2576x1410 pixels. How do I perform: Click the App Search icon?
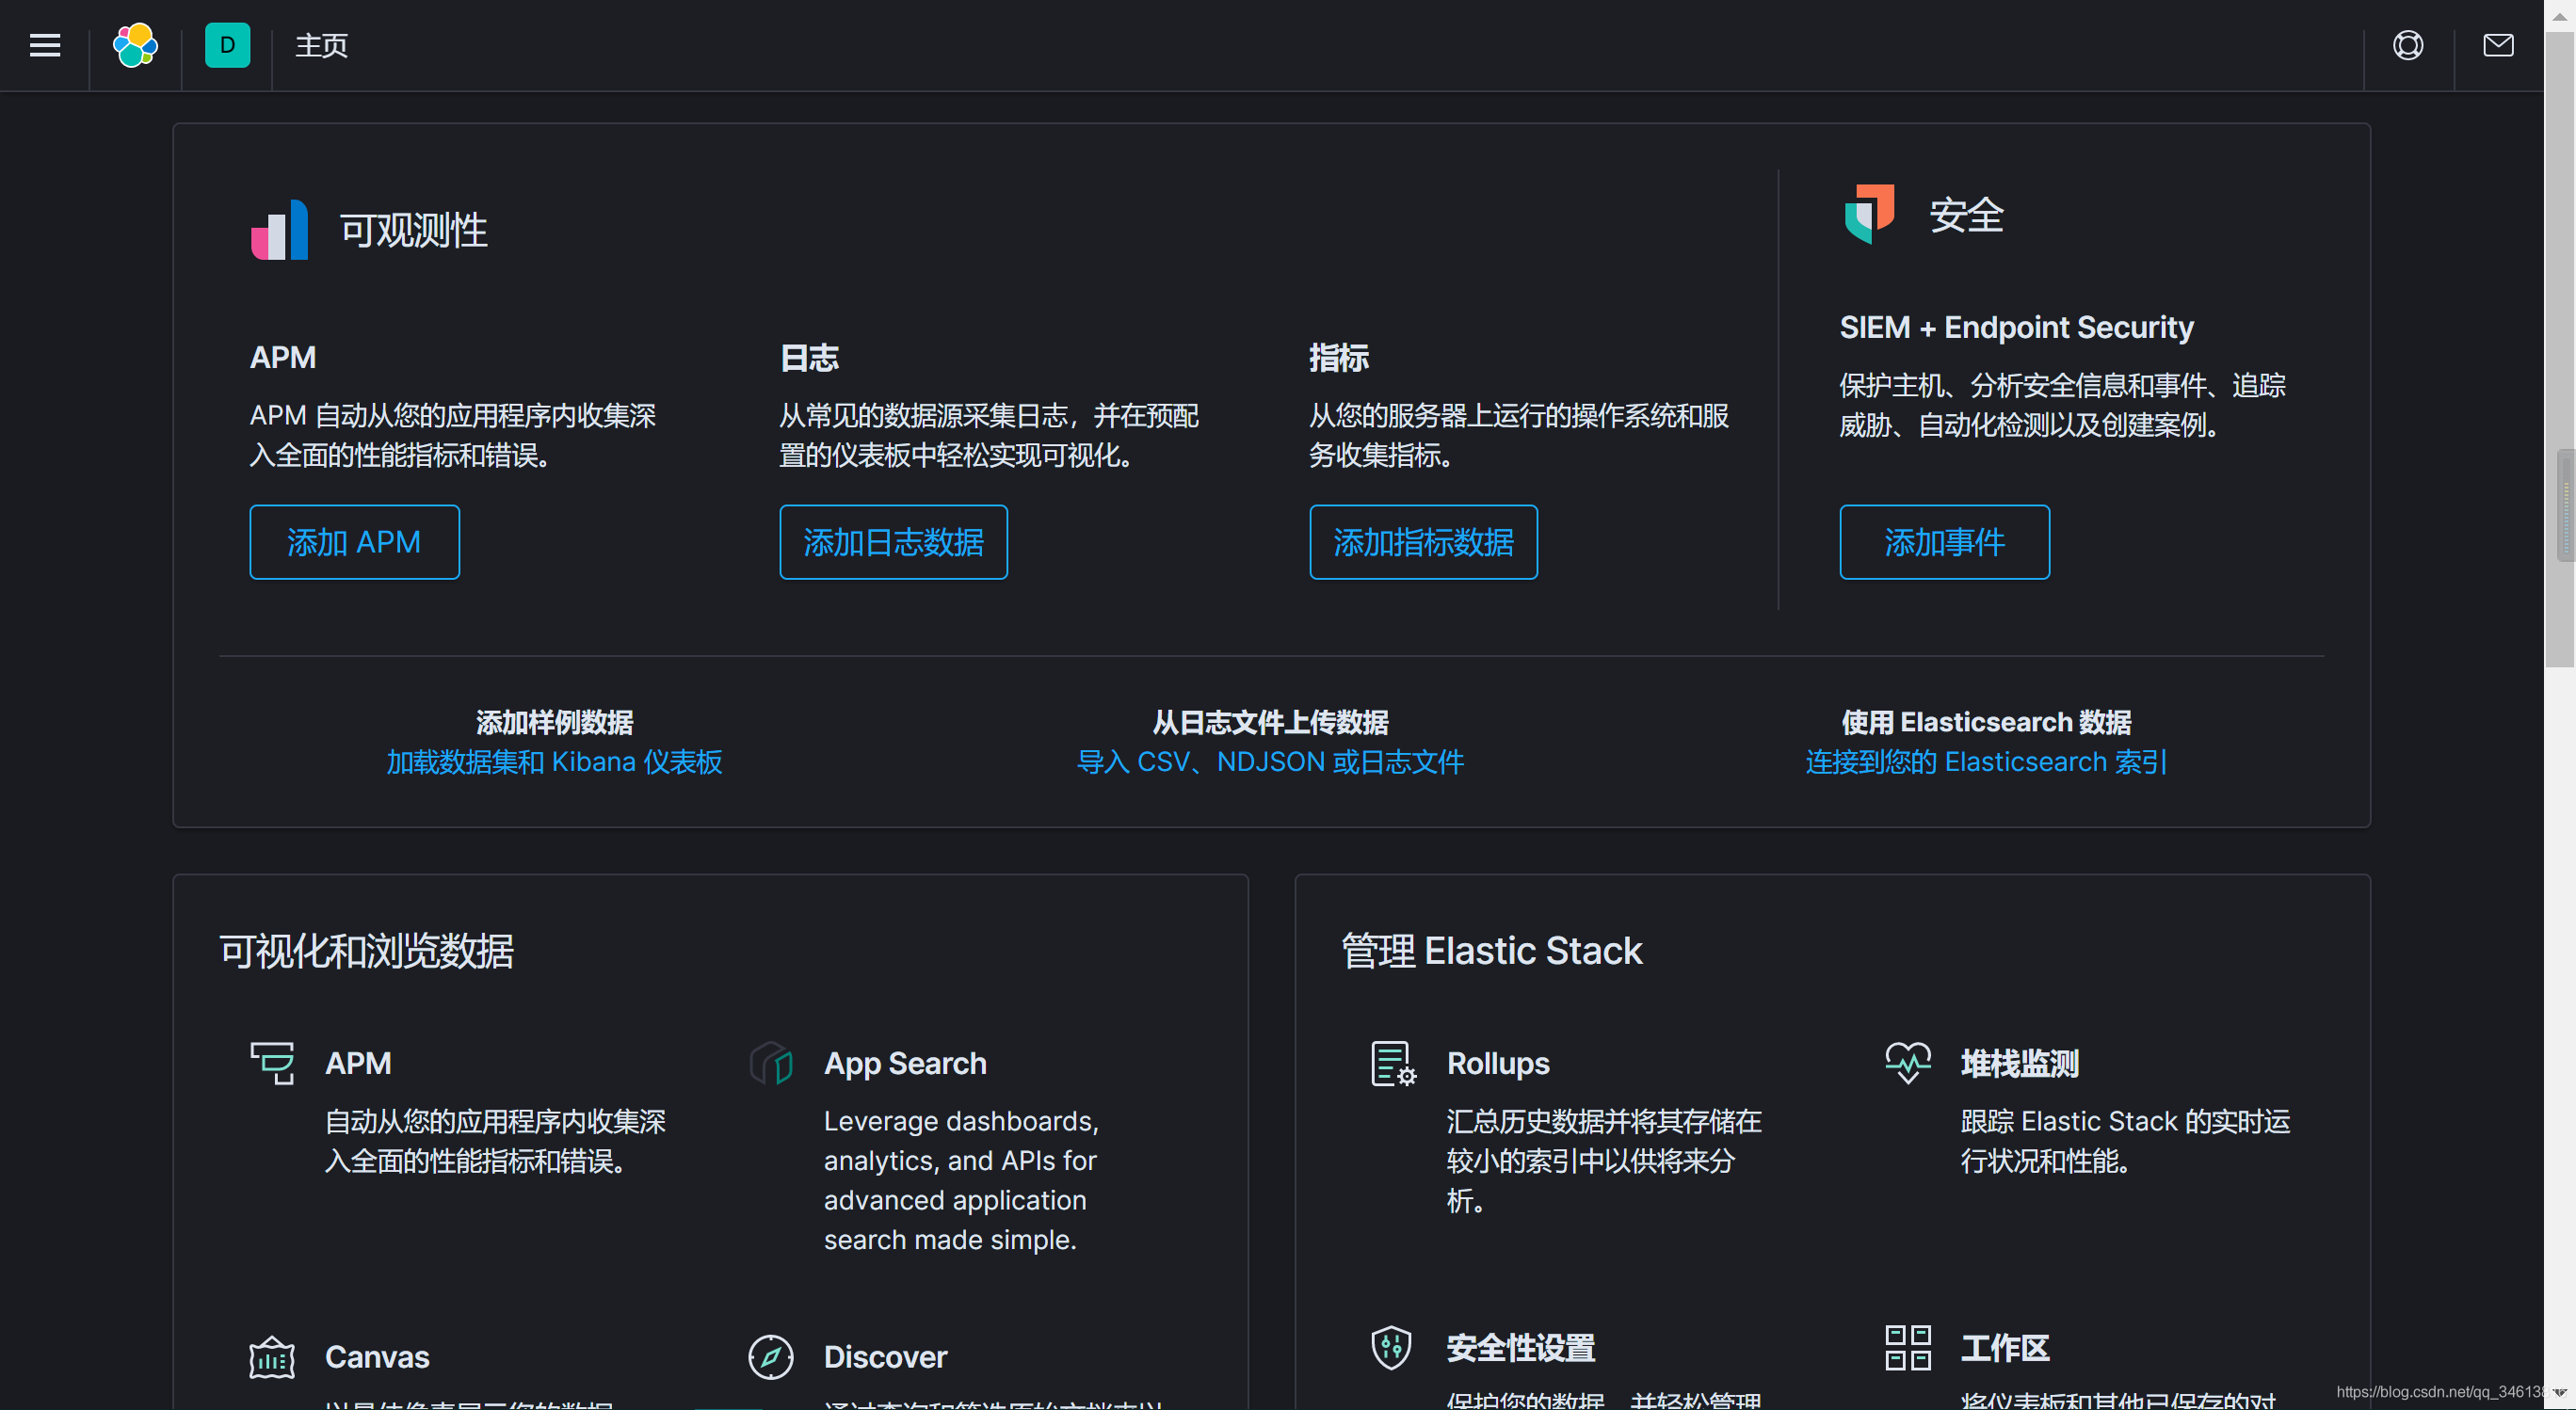pos(771,1063)
